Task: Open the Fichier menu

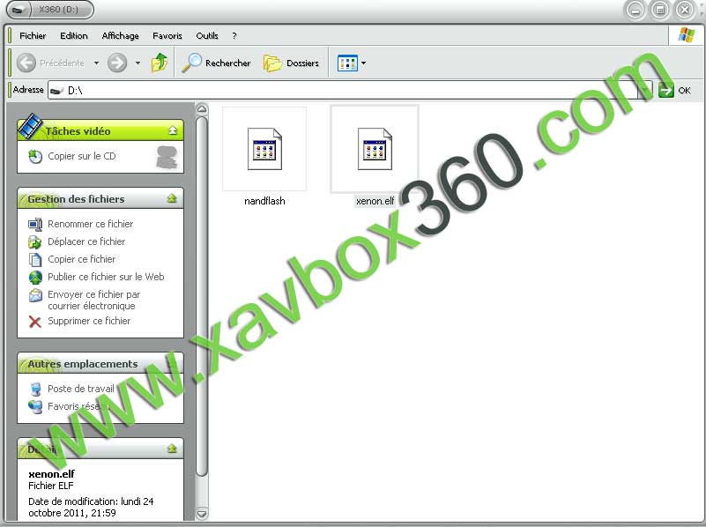Action: (33, 35)
